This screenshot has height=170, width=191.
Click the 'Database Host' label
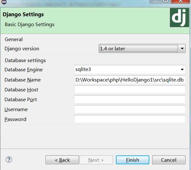pos(21,90)
